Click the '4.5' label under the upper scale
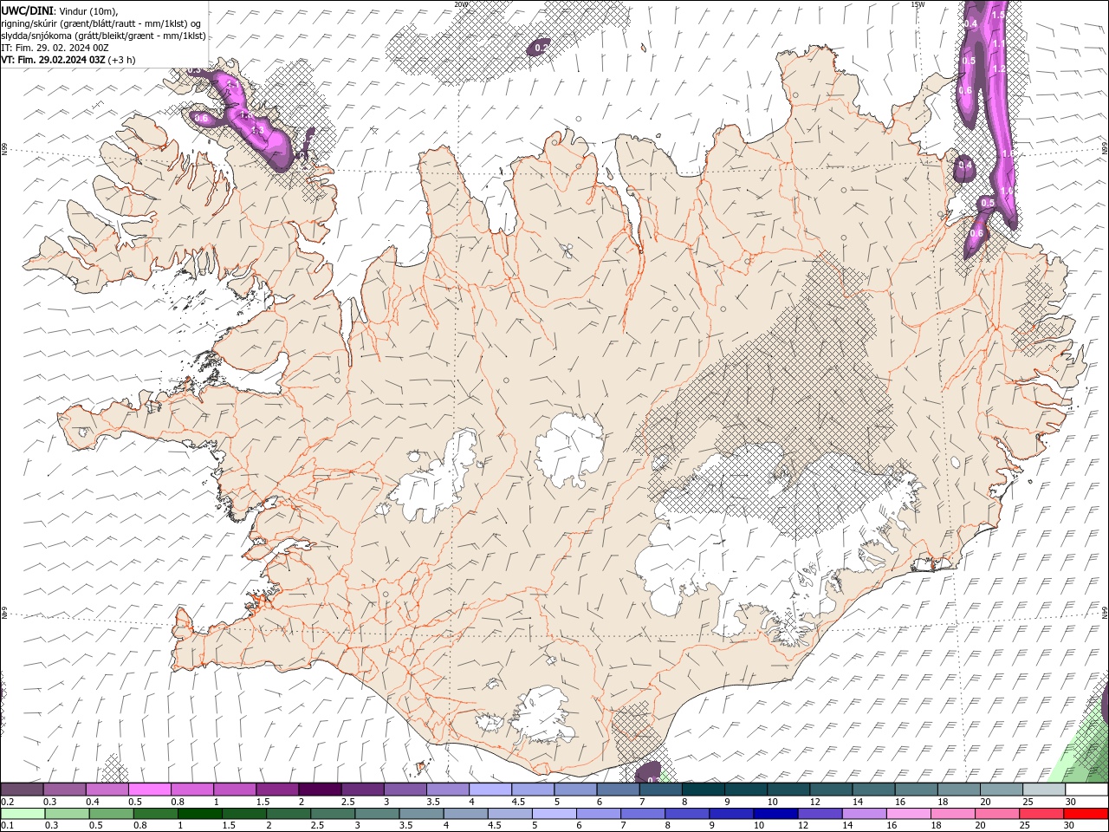Screen dimensions: 1109x832 coord(518,802)
